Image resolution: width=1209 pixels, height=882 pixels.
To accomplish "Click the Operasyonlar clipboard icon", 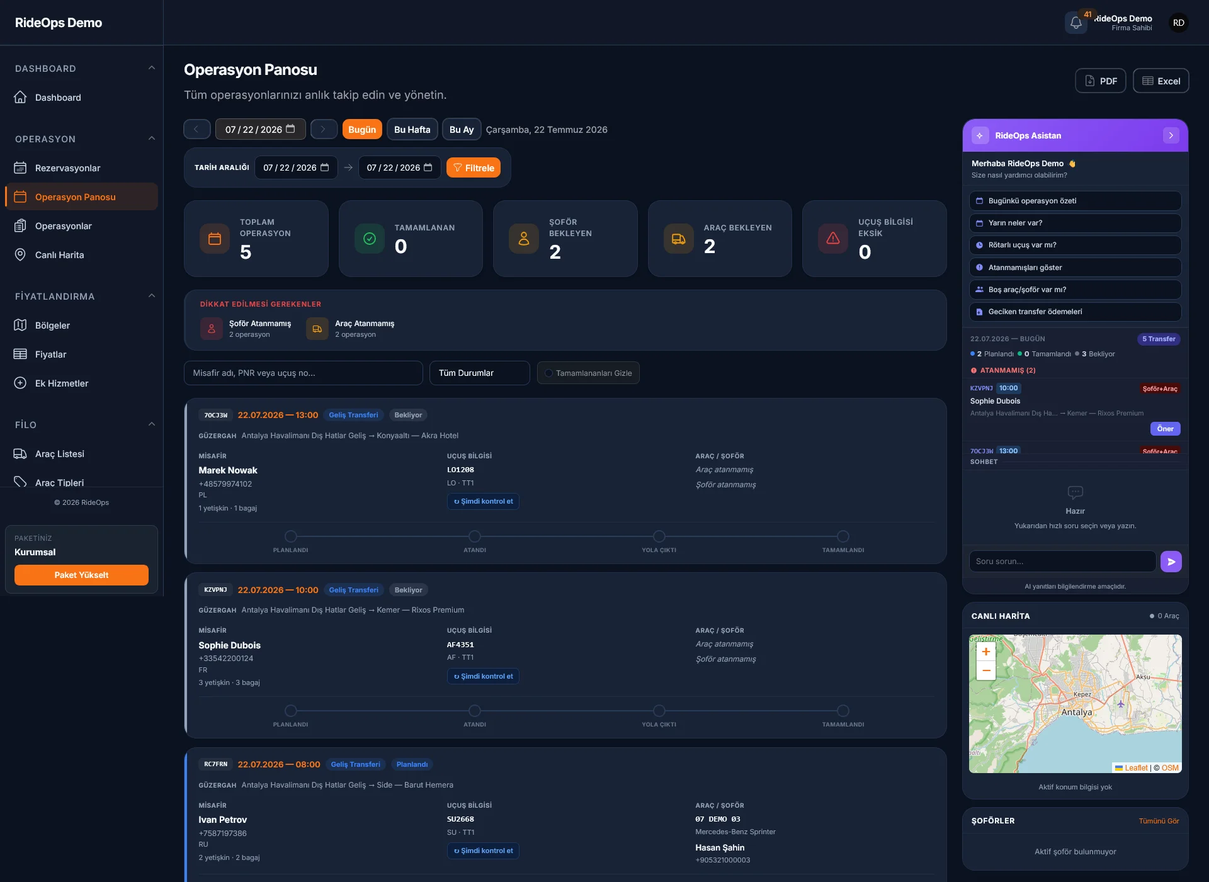I will tap(20, 226).
